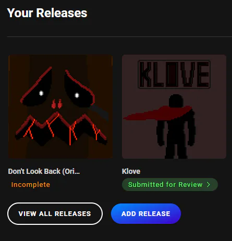Open the Submitted for Review status badge

[x=170, y=185]
